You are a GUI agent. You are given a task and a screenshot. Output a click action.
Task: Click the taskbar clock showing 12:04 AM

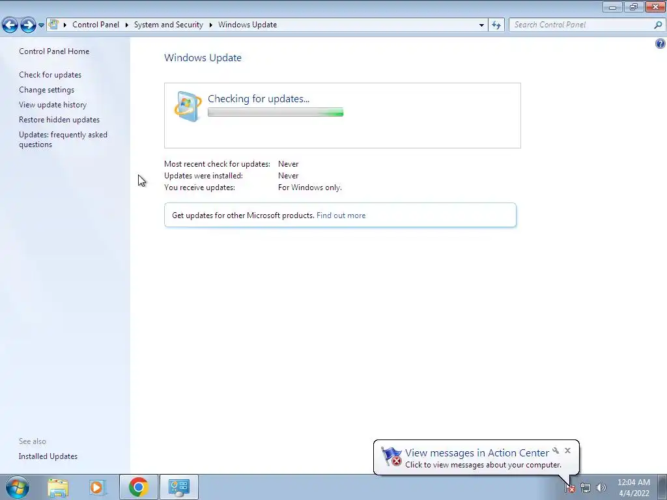tap(634, 488)
